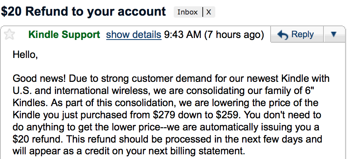Click the Kindle Support sender name

click(64, 35)
